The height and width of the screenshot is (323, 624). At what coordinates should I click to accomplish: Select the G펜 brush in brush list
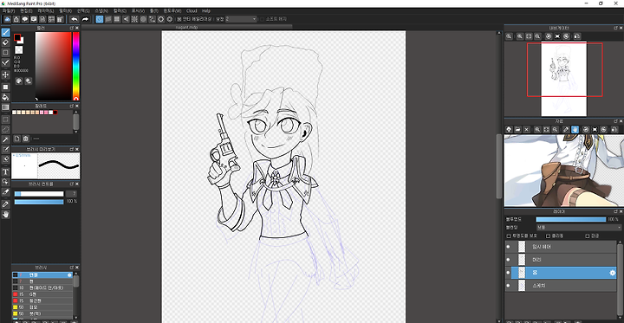[42, 294]
